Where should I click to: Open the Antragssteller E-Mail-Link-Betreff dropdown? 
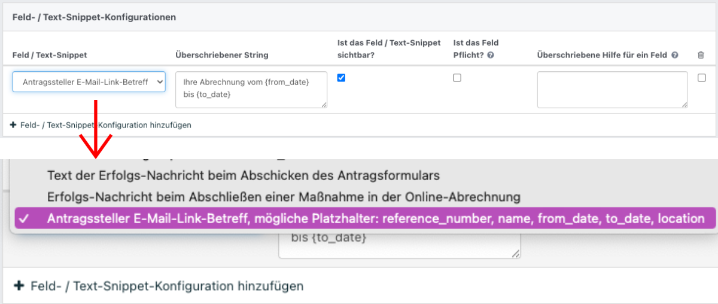click(x=89, y=82)
